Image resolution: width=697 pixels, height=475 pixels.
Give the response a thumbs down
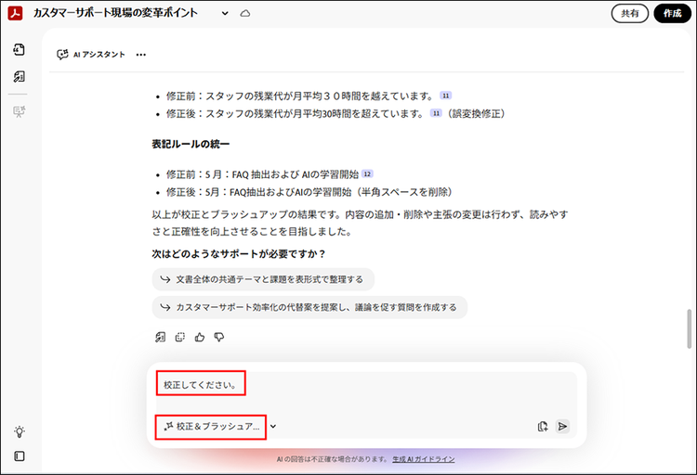coord(219,338)
